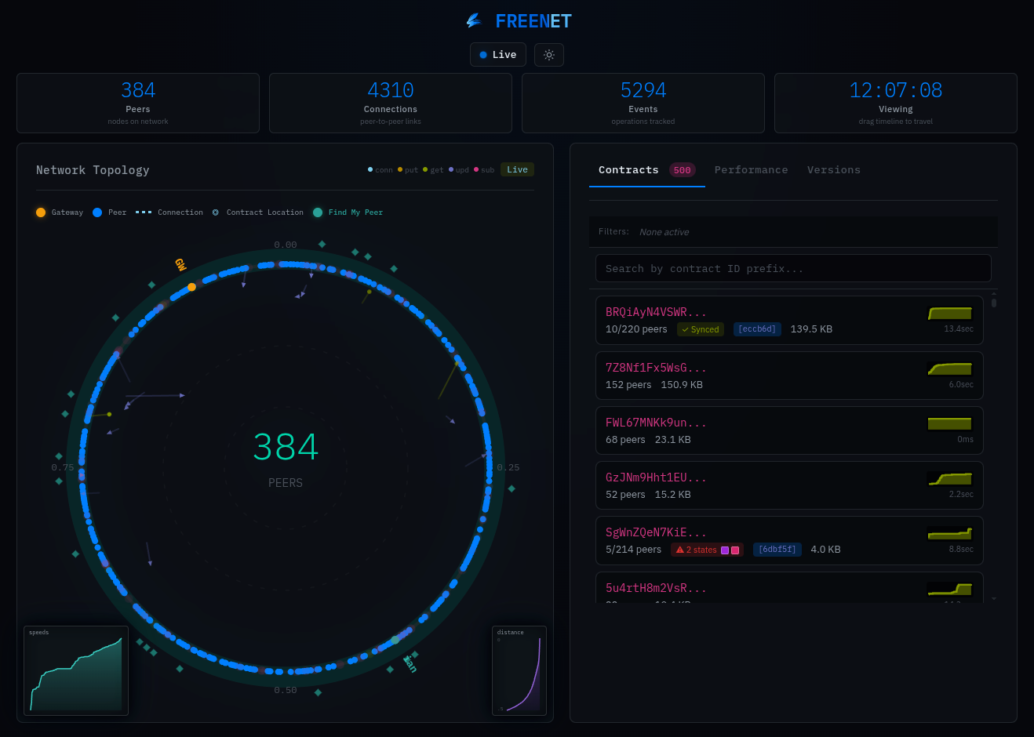Click the "139.5 KB" size value

pyautogui.click(x=811, y=329)
